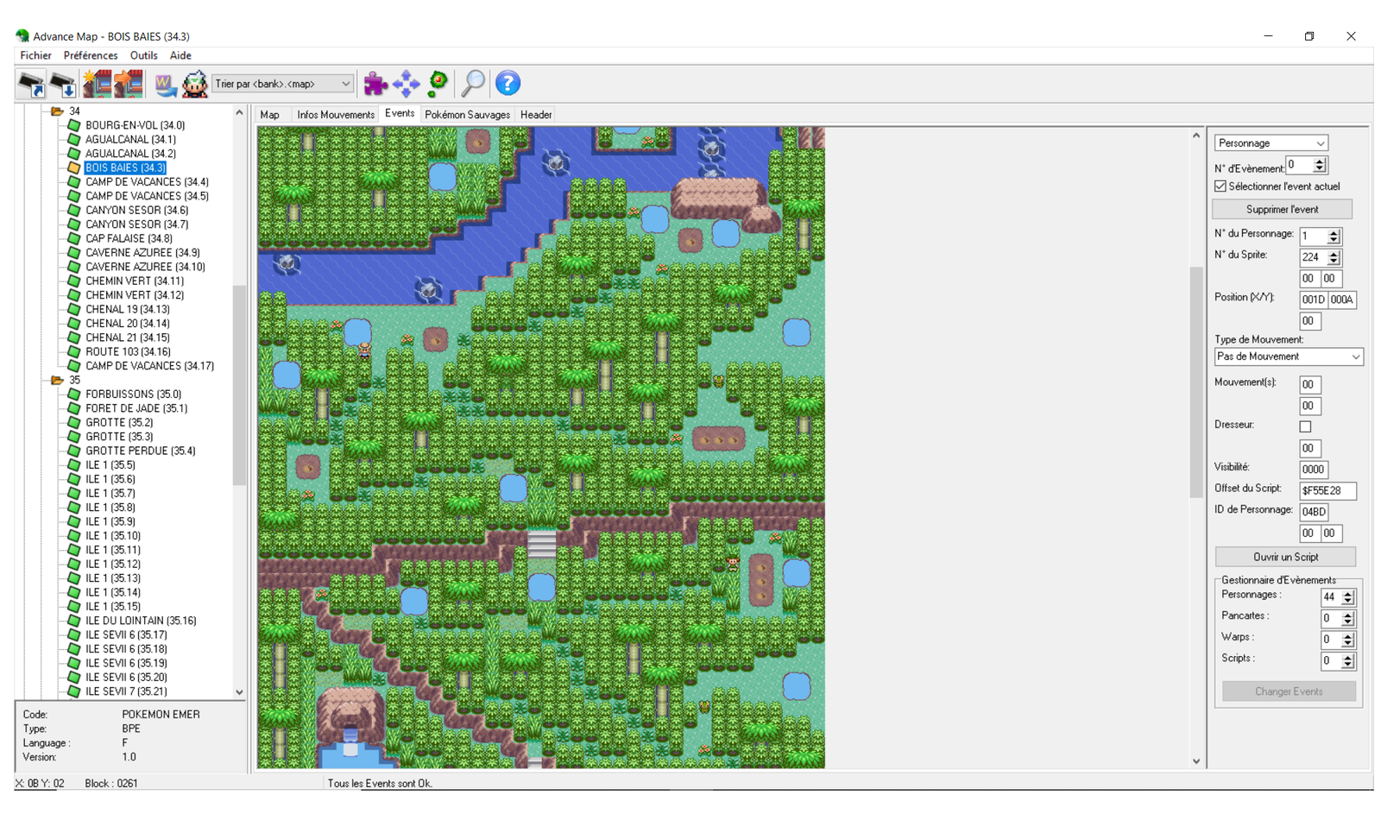Increase the Warps count spinner
The height and width of the screenshot is (814, 1381).
[1347, 636]
